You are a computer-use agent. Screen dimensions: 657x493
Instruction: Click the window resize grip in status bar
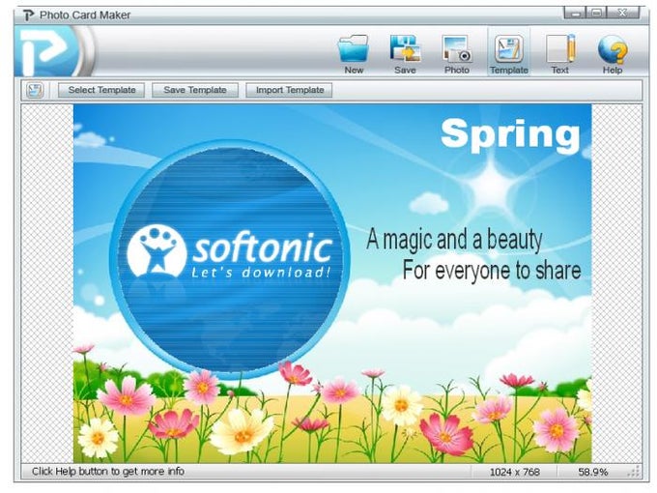tap(634, 472)
